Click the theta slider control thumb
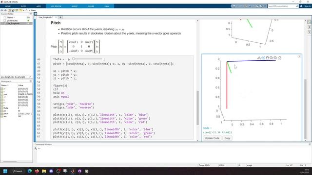 coord(74,59)
